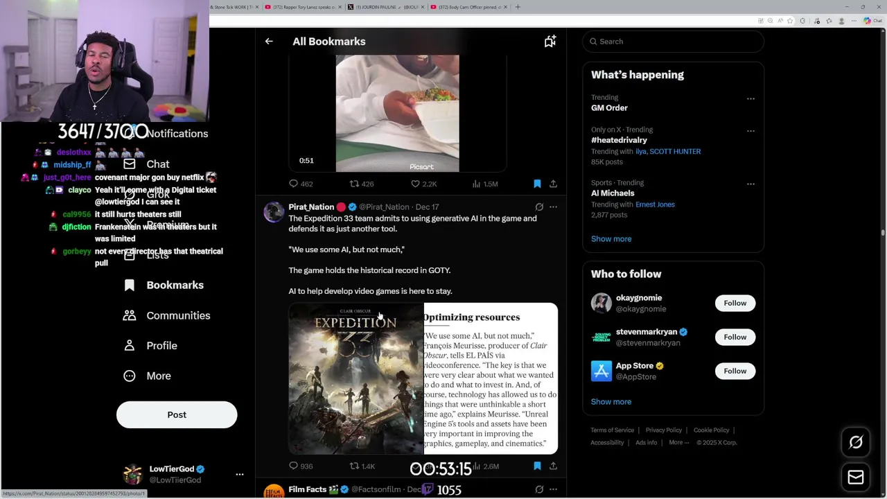This screenshot has height=499, width=887.
Task: Remove bookmark from the video post
Action: click(537, 184)
